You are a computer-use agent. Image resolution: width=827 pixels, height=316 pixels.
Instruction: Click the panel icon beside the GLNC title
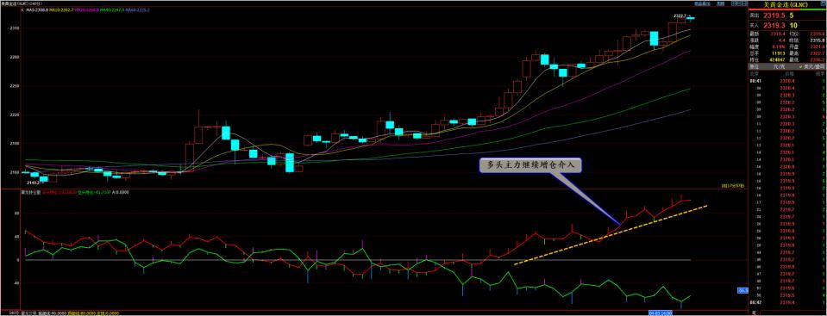[824, 3]
